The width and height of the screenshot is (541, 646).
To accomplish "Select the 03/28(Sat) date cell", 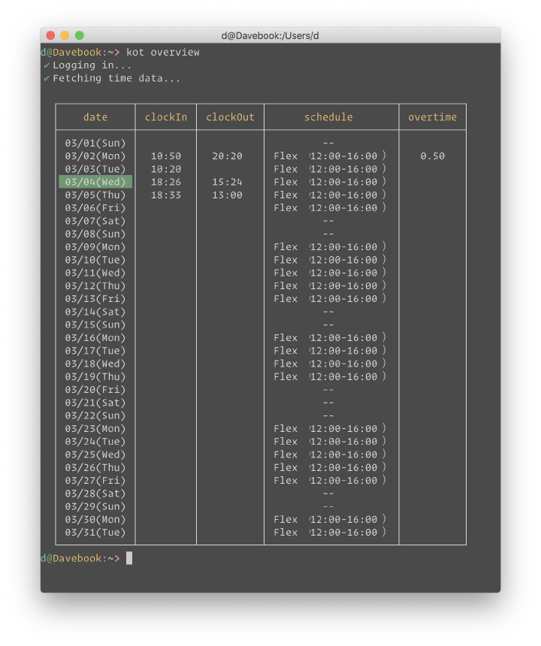I will [95, 494].
